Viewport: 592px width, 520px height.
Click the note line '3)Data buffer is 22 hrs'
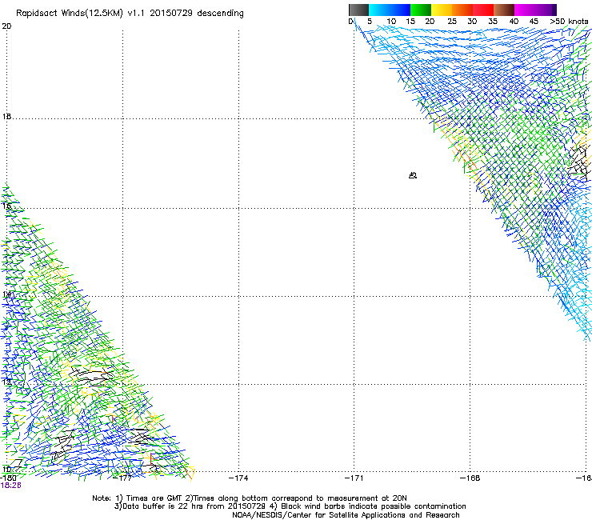[290, 506]
